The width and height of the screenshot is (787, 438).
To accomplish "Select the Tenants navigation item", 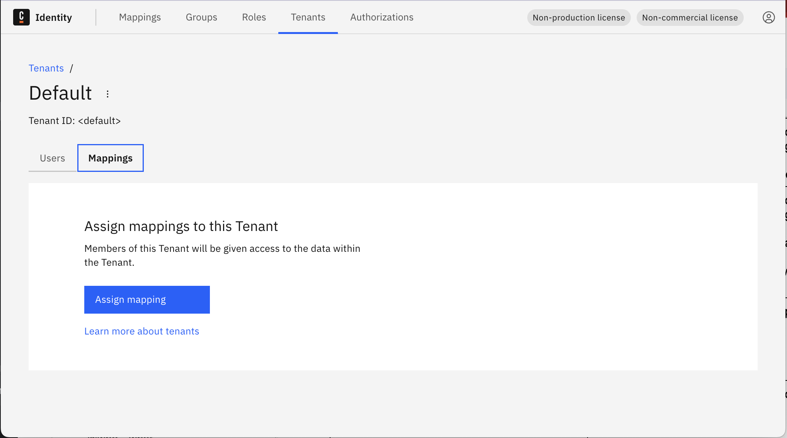I will click(x=308, y=17).
